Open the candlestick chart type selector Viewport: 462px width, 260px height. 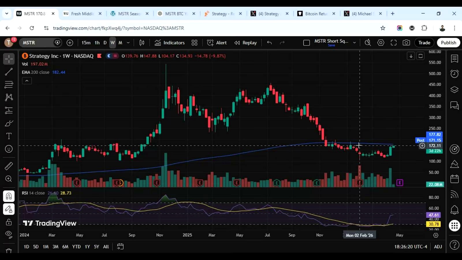click(x=142, y=43)
